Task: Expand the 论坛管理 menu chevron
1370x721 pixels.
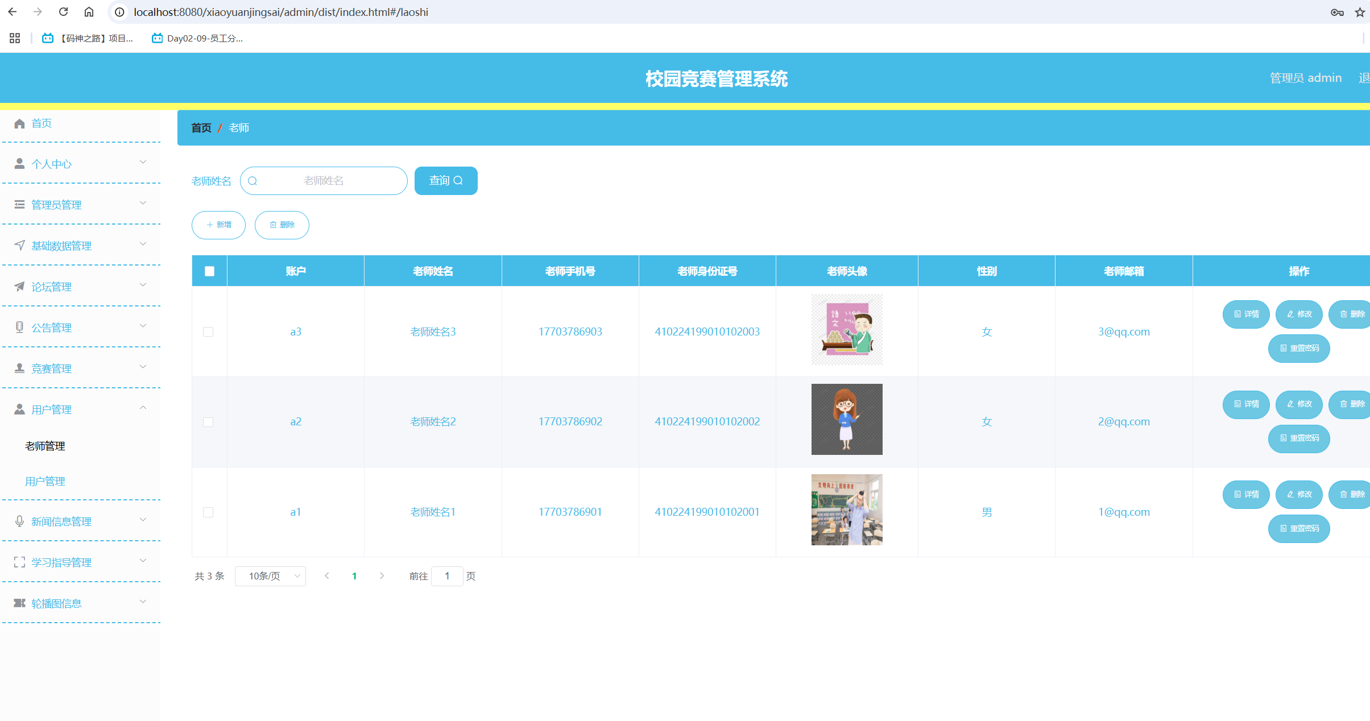Action: (143, 285)
